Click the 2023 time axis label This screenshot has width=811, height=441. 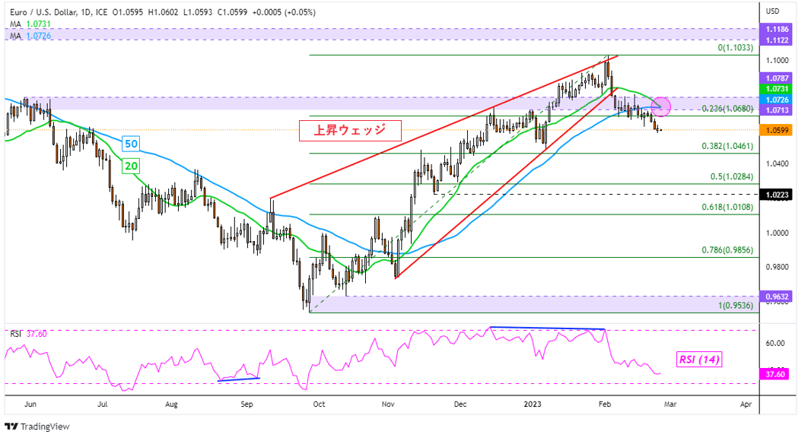533,405
